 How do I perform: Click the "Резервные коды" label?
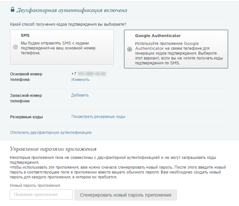point(26,117)
